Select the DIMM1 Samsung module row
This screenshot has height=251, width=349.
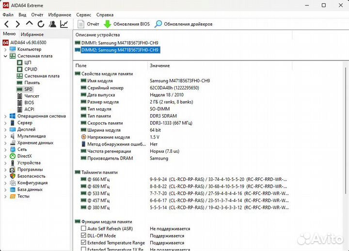117,43
